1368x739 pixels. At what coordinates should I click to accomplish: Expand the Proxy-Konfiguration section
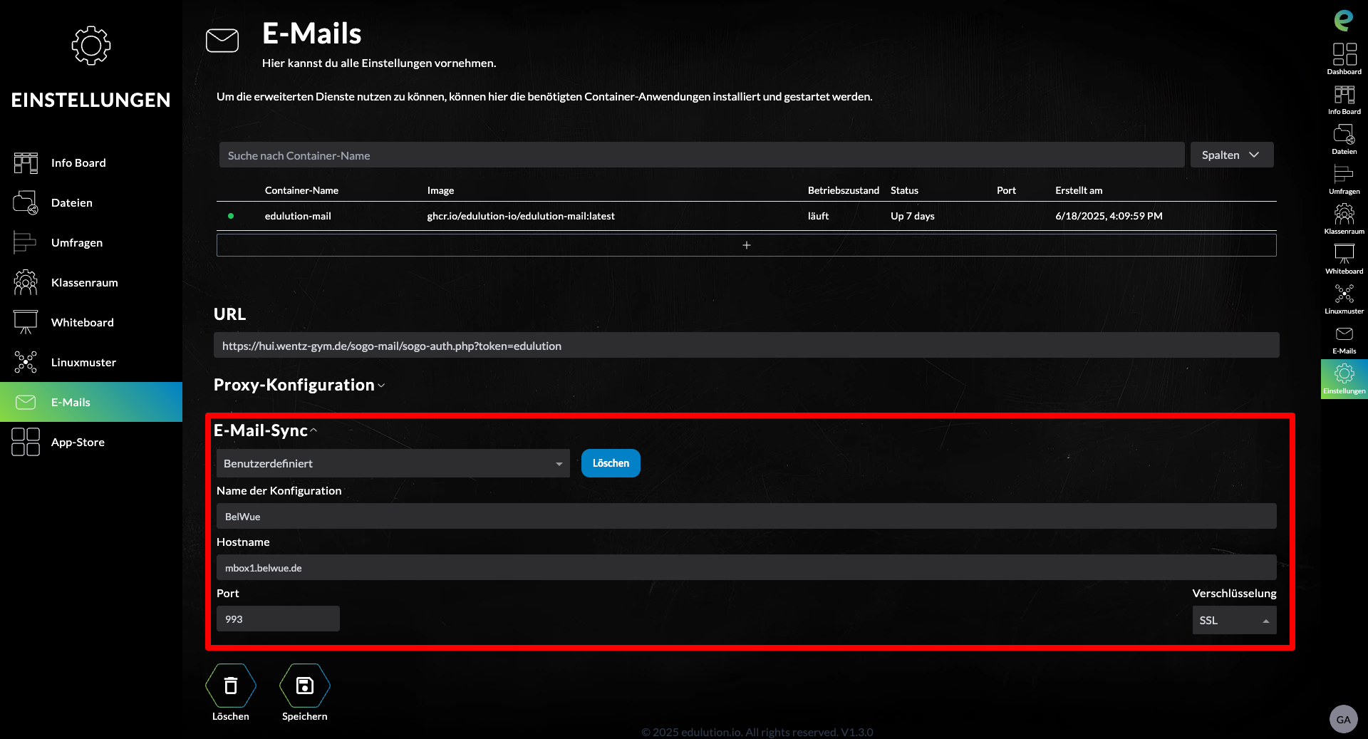click(381, 386)
